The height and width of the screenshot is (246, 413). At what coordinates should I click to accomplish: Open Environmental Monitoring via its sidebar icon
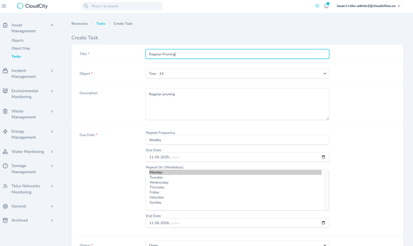[5, 91]
